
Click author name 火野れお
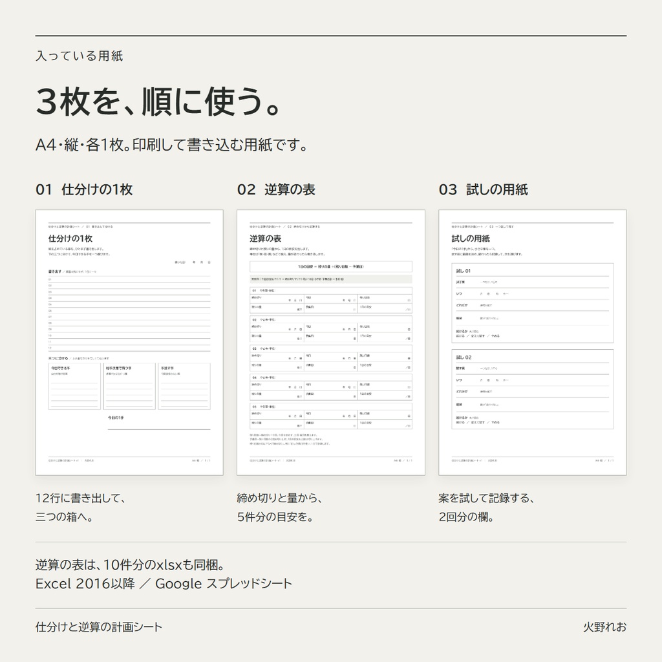tap(605, 627)
